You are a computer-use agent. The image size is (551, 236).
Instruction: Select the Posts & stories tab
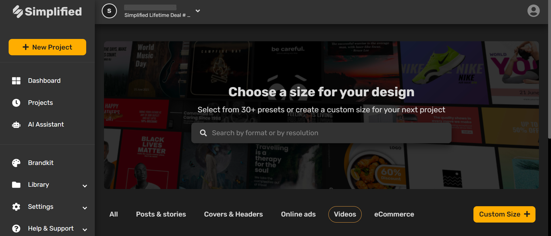click(161, 214)
